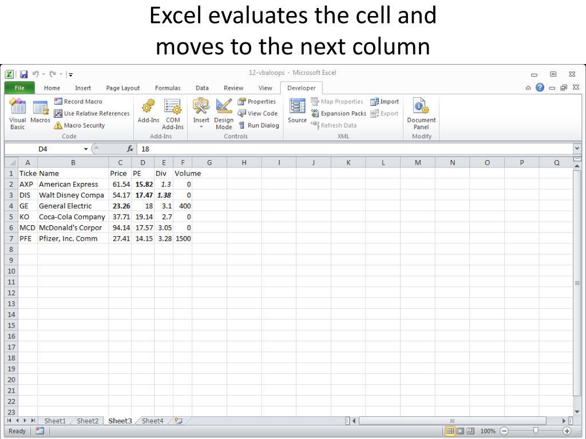Screen dimensions: 586x439
Task: Go to the first sheet tab
Action: click(9, 421)
